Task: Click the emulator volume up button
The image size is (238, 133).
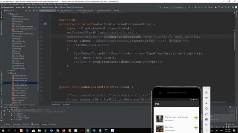Action: pyautogui.click(x=206, y=98)
